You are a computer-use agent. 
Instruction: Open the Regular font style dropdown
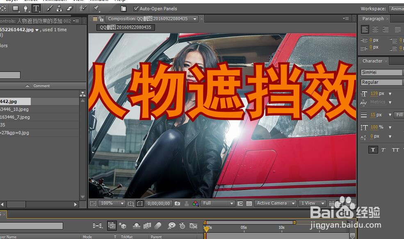coord(382,82)
